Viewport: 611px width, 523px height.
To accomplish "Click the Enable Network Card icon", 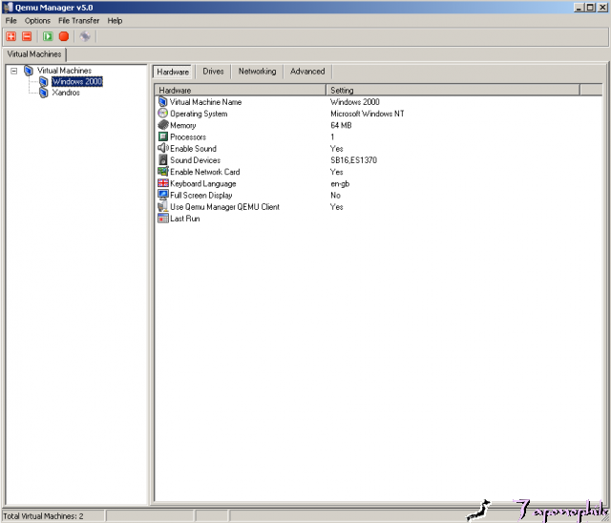I will (163, 172).
